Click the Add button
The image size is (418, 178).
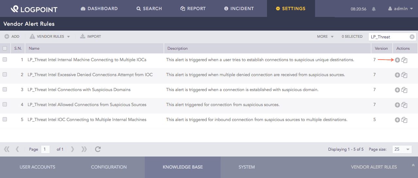[x=12, y=36]
